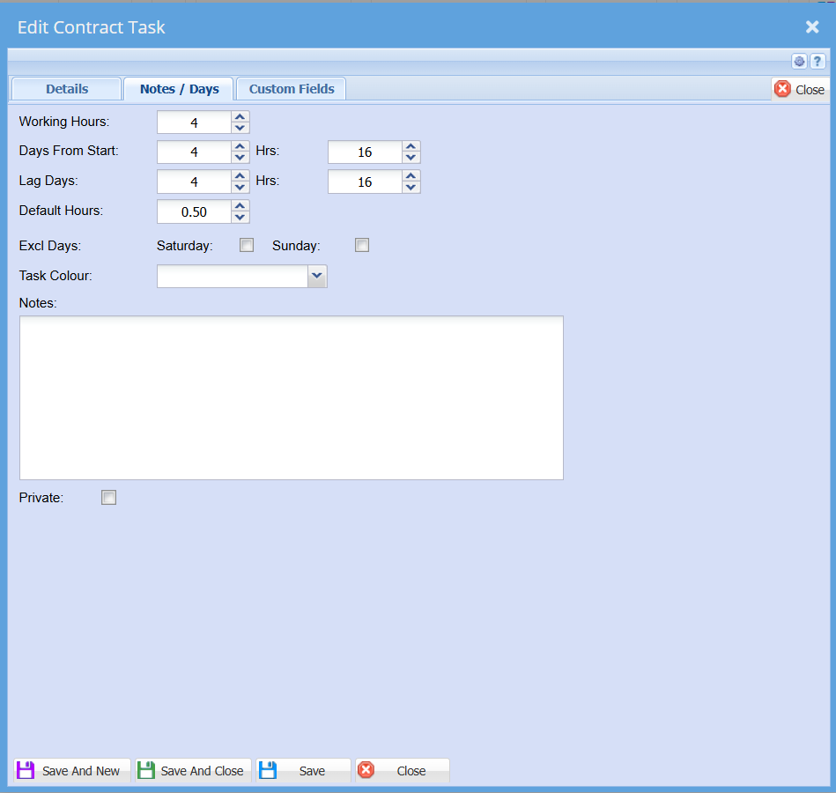The height and width of the screenshot is (793, 836).
Task: Decrease Lag Days Hrs value
Action: [x=411, y=187]
